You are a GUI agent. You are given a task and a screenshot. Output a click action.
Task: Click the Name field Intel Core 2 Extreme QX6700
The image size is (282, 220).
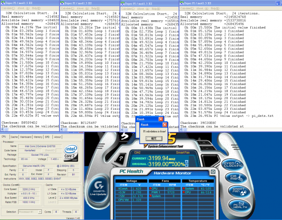tap(40, 146)
